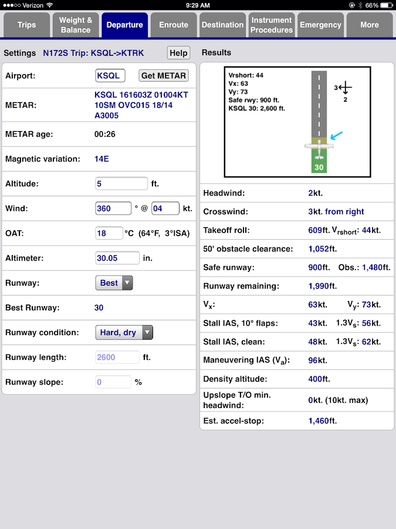The width and height of the screenshot is (396, 529).
Task: Edit the Altimeter 30.05 field
Action: click(117, 258)
